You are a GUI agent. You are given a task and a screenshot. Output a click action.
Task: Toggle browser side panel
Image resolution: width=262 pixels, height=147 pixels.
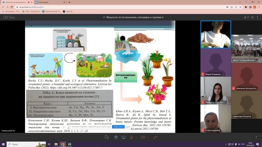(250, 7)
